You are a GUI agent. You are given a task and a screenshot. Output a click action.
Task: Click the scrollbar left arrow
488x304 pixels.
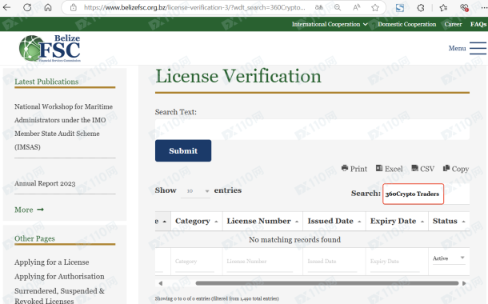[160, 283]
